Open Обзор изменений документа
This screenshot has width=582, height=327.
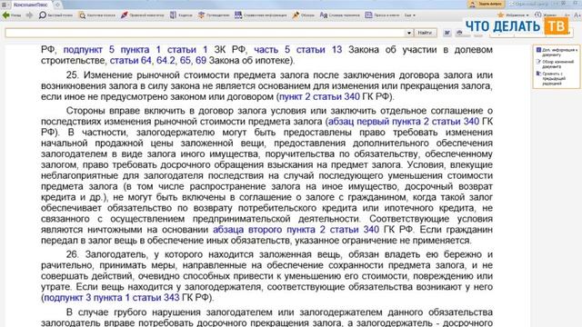pos(556,64)
